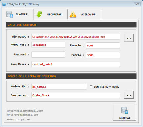Screen dimensions: 143x127
Task: Click the empty Password field
Action: pyautogui.click(x=48, y=55)
